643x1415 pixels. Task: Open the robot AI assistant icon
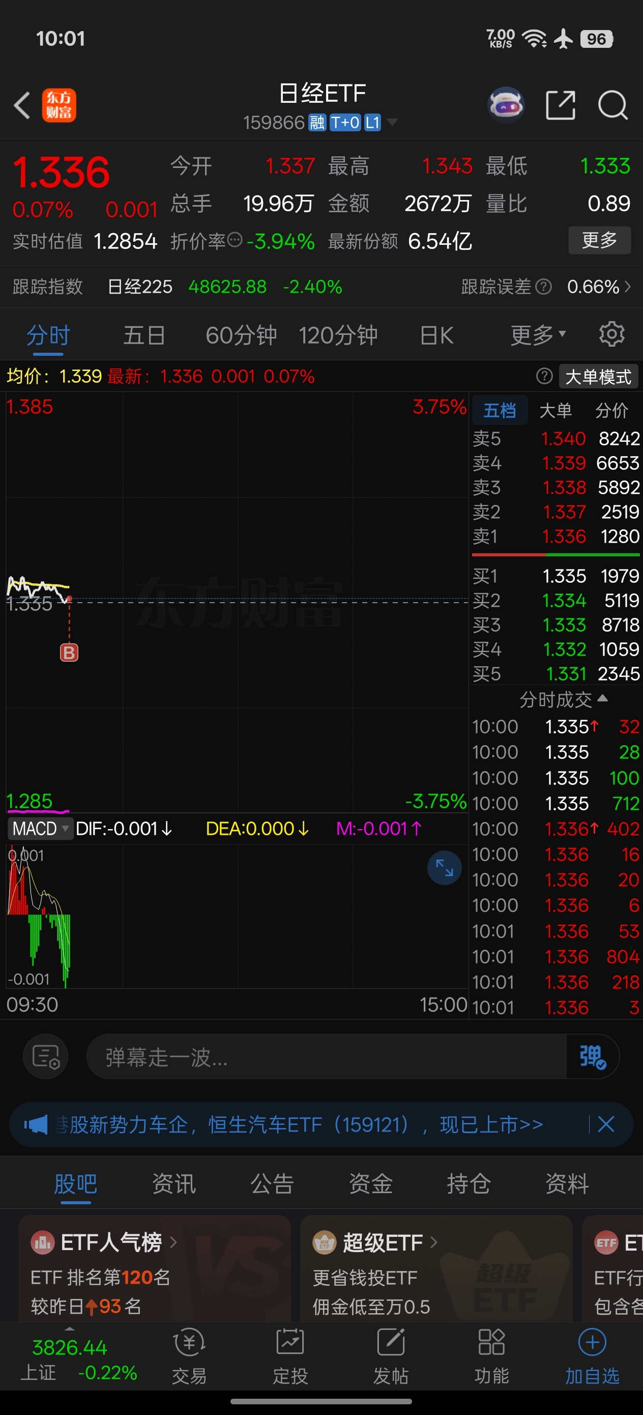[x=506, y=104]
